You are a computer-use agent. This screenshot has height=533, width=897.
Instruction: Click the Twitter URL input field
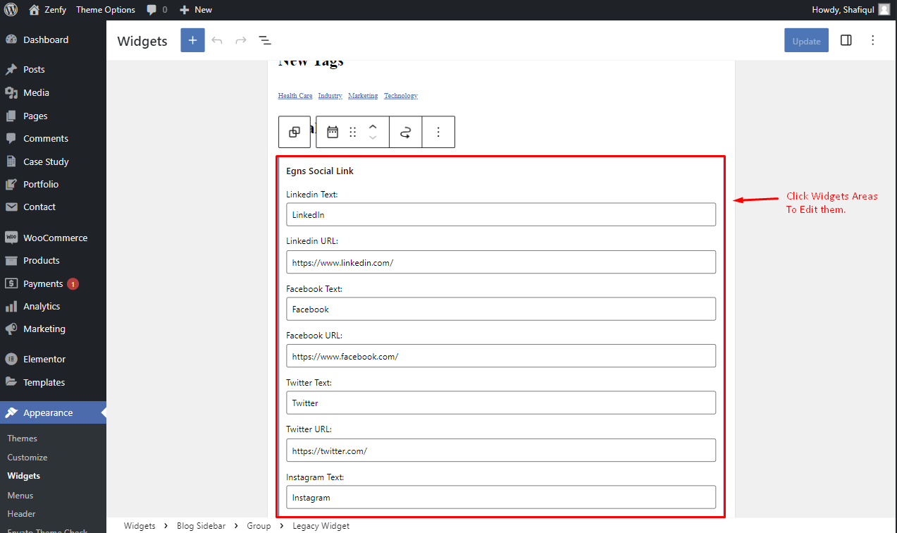pos(501,451)
